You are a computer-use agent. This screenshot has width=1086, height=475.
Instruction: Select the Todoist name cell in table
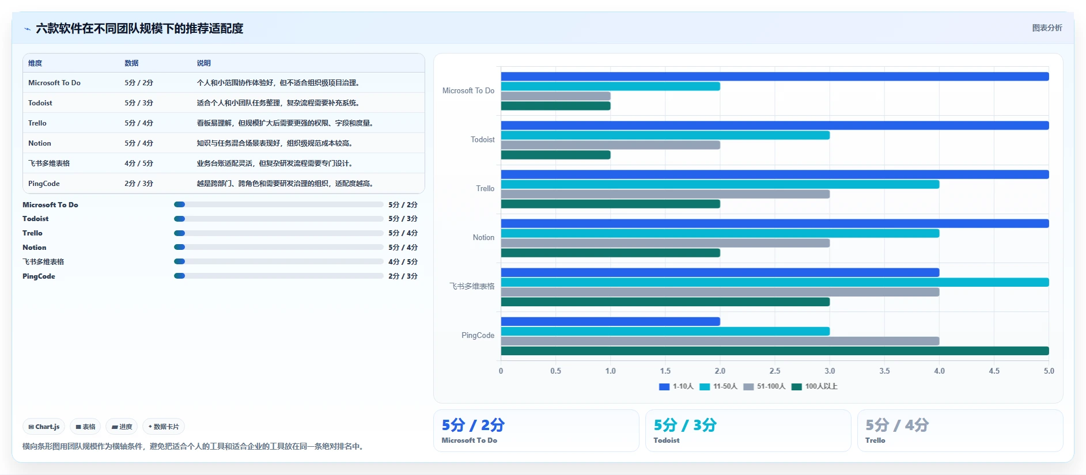click(40, 103)
